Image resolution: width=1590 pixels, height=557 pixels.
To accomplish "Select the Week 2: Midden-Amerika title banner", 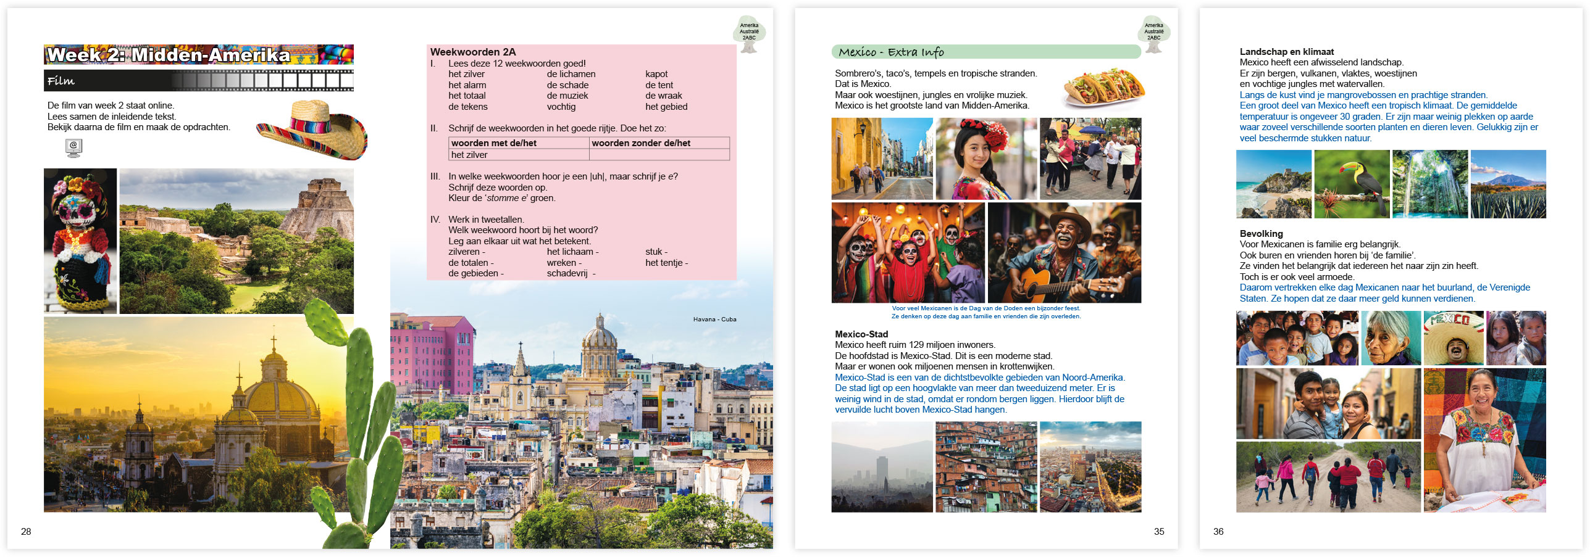I will tap(199, 55).
